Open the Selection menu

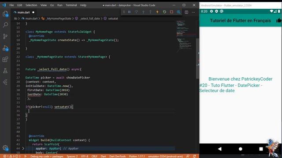(x=31, y=5)
